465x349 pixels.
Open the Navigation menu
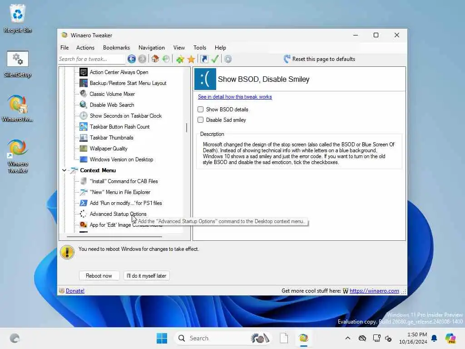[x=152, y=47]
